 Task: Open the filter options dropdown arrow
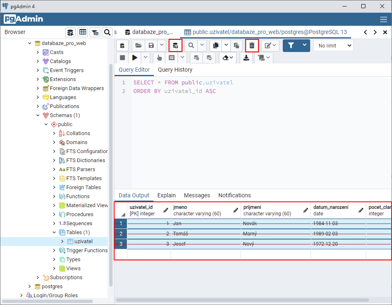(x=304, y=45)
